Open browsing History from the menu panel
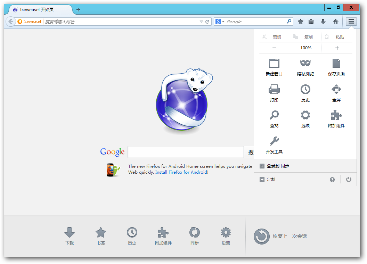The width and height of the screenshot is (367, 264). point(305,93)
